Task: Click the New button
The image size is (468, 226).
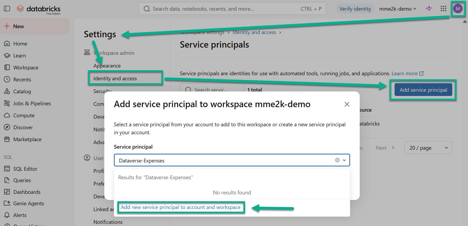Action: point(35,26)
